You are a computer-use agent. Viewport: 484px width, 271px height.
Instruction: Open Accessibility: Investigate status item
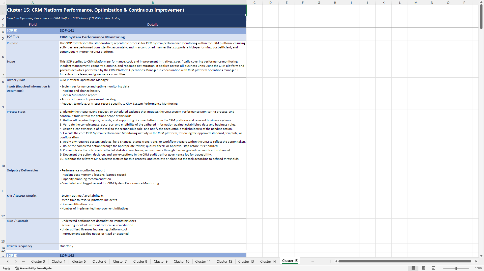34,268
